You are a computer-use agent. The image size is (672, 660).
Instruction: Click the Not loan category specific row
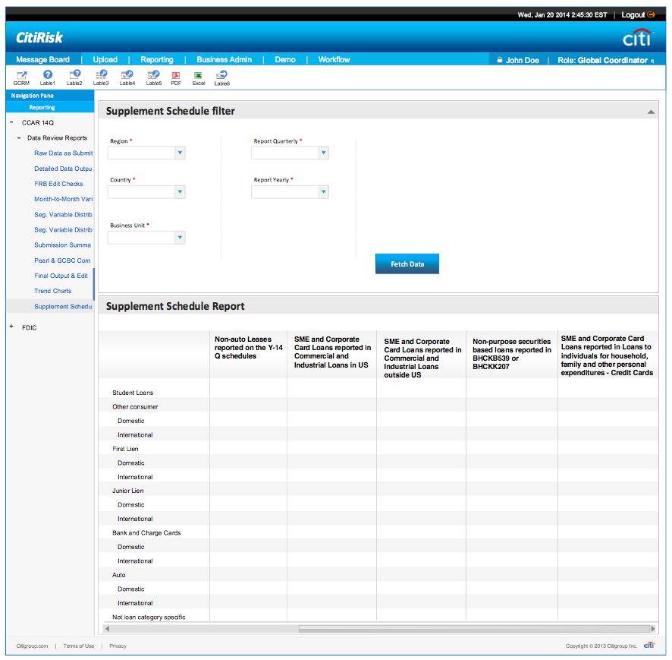point(149,617)
